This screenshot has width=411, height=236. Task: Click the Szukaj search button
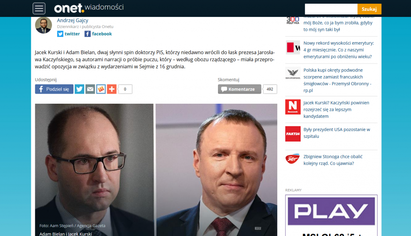click(x=369, y=9)
